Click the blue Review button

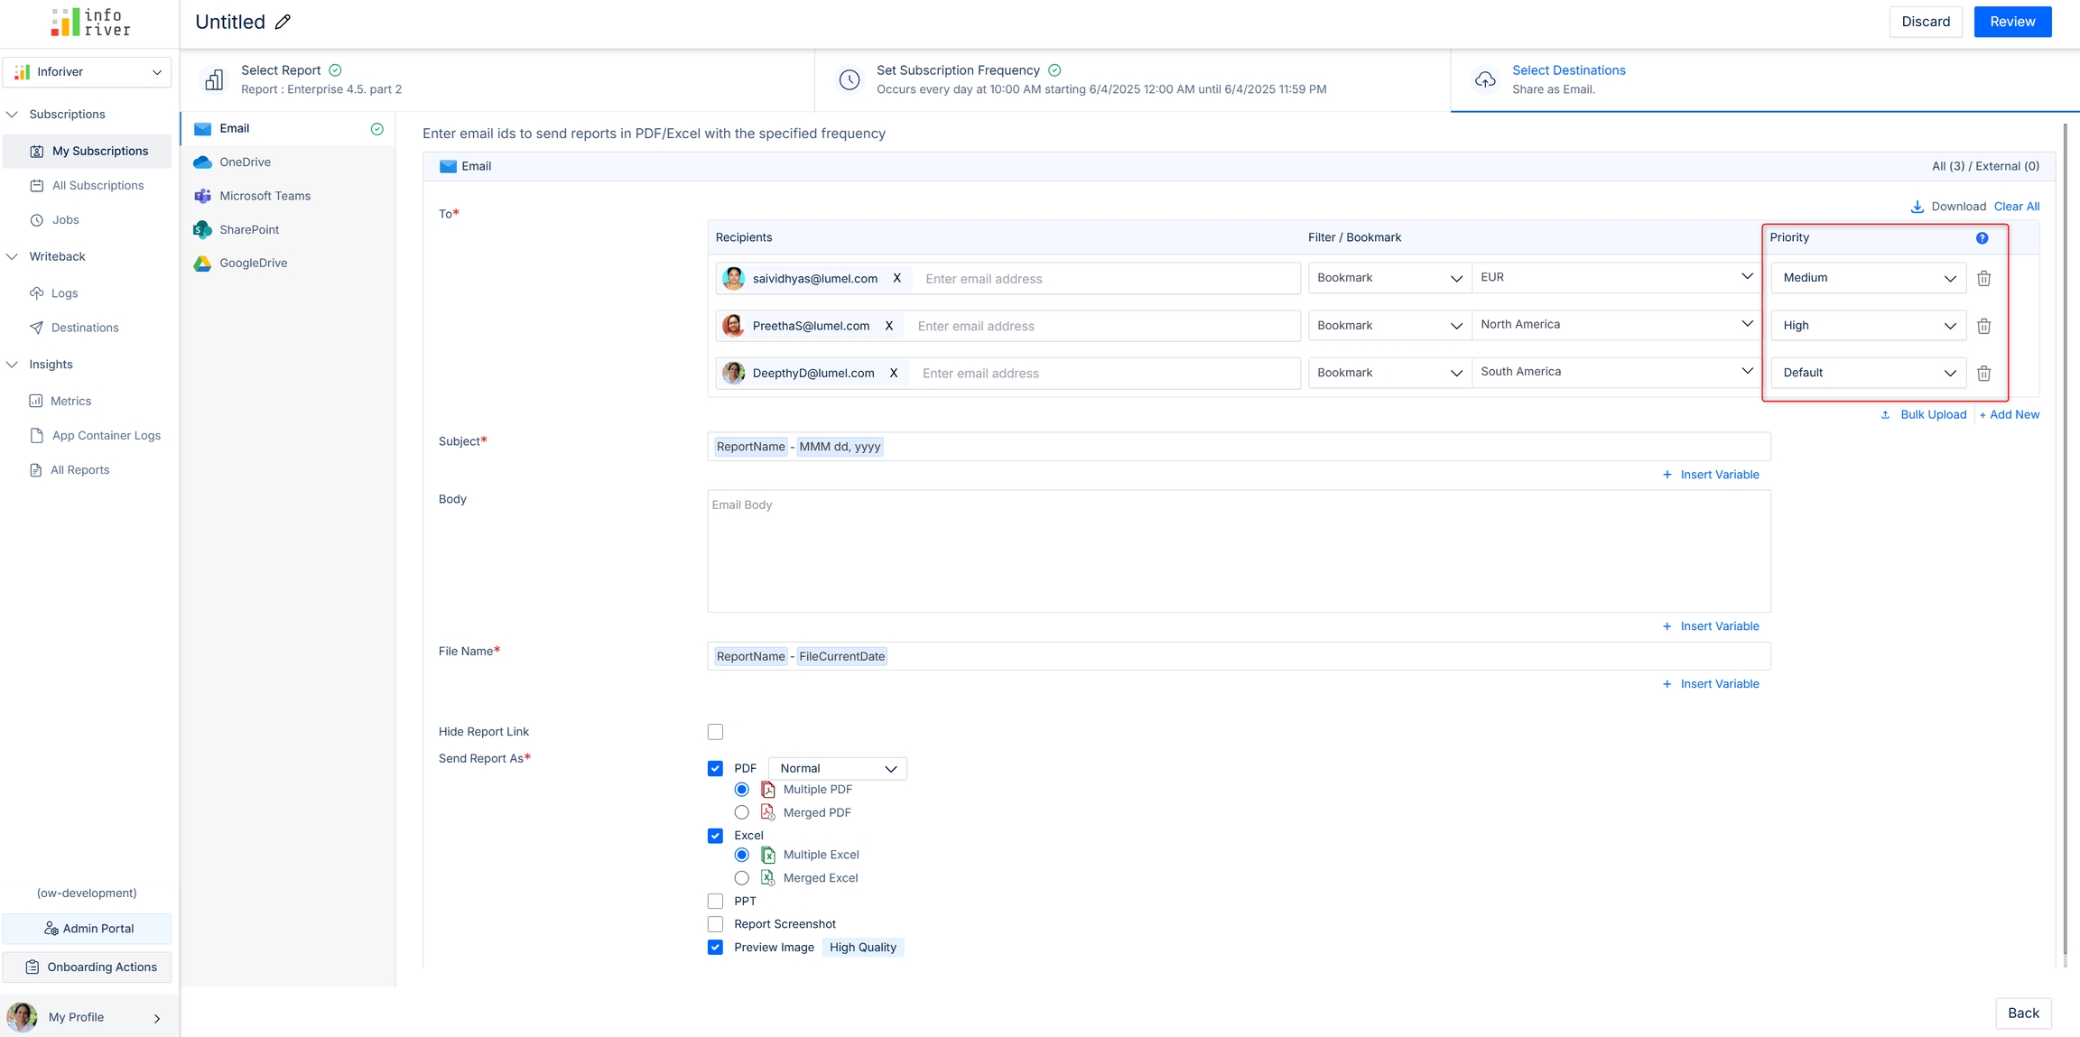(x=2011, y=22)
